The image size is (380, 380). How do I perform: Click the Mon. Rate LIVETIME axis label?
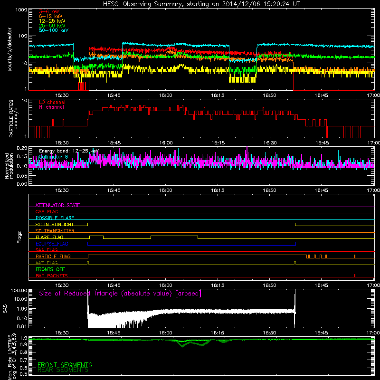(9, 357)
